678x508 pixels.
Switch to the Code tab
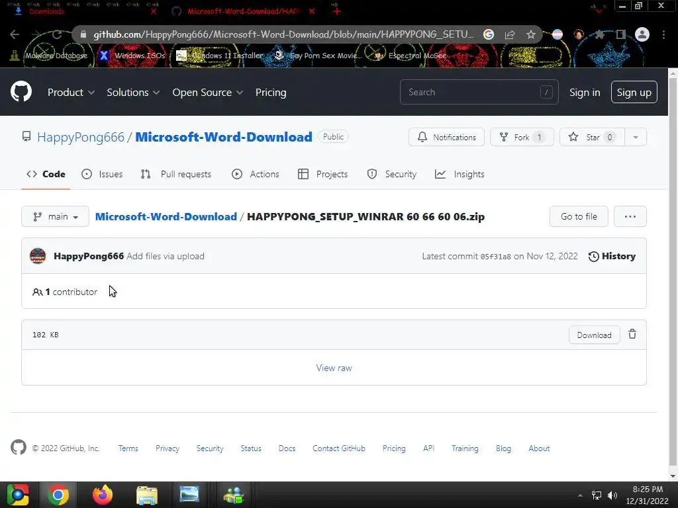coord(46,174)
